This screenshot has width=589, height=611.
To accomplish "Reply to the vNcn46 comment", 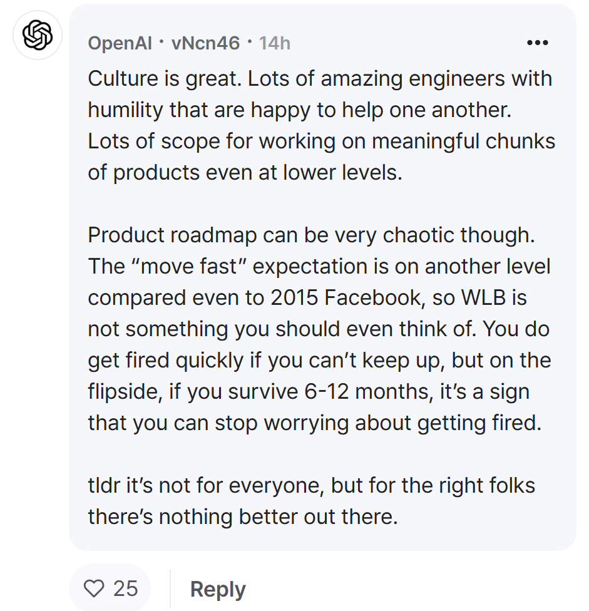I will (218, 589).
